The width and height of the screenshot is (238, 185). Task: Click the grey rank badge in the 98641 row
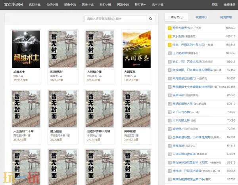(x=169, y=62)
